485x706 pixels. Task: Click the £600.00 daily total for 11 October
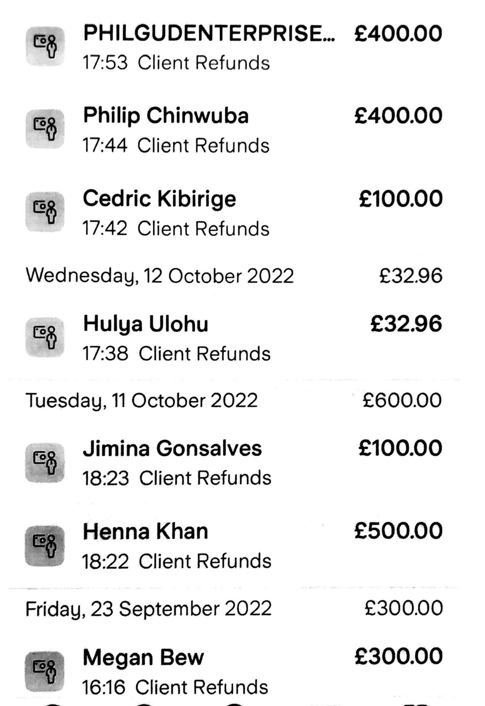(x=402, y=400)
